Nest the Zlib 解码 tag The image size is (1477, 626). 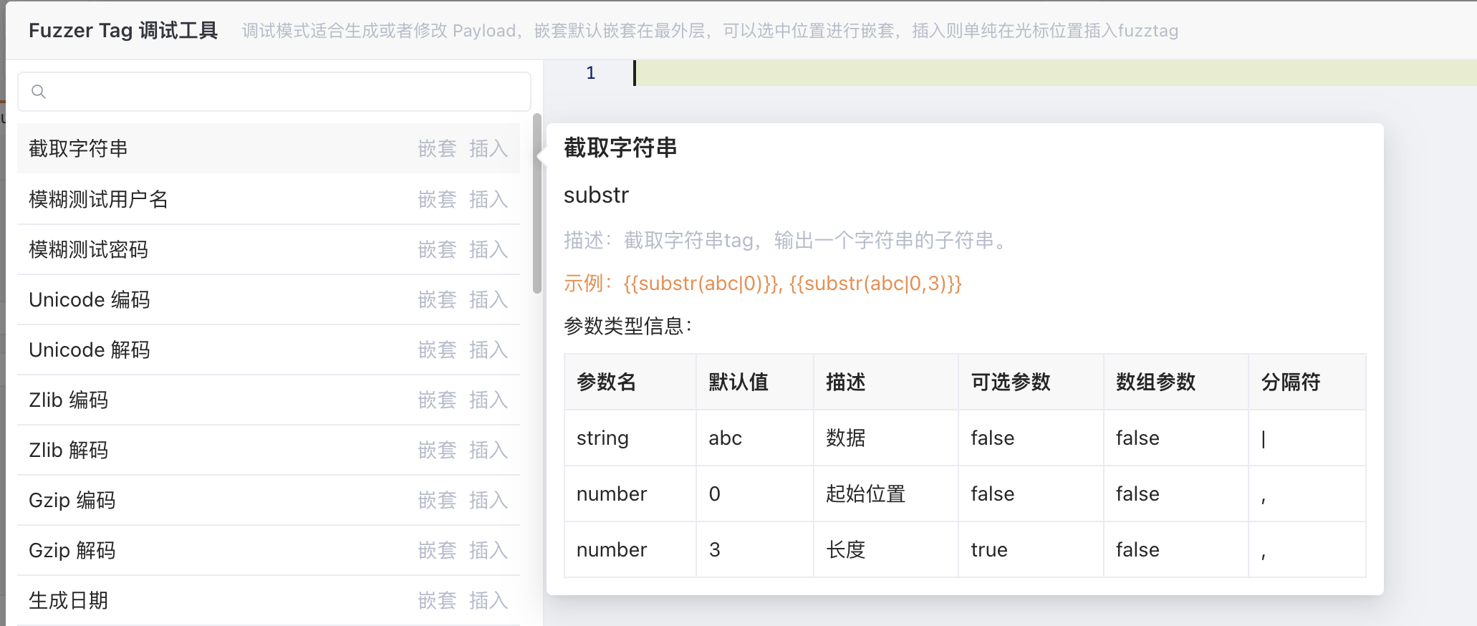point(437,450)
